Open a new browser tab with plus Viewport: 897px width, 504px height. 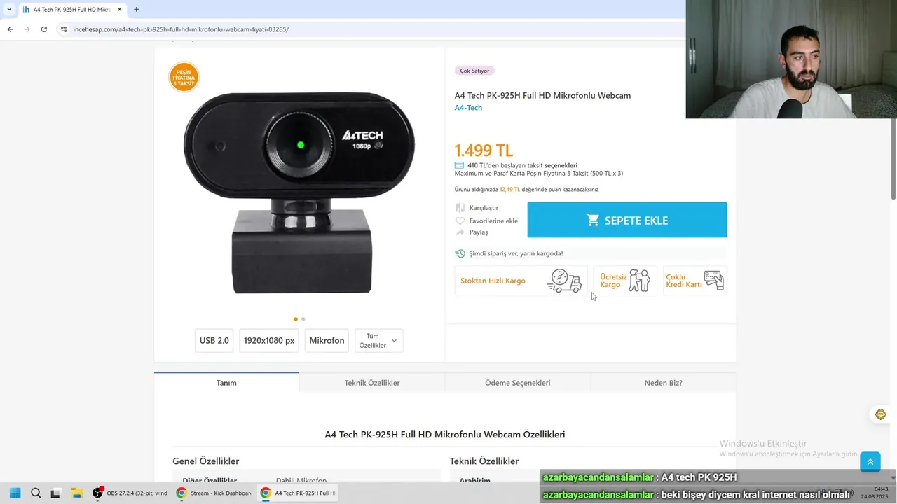click(136, 10)
